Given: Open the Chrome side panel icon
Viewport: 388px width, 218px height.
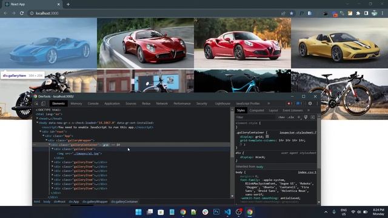Looking at the screenshot, I should pyautogui.click(x=366, y=13).
